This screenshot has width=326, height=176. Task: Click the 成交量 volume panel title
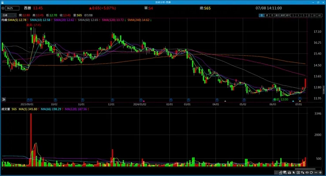click(x=6, y=109)
